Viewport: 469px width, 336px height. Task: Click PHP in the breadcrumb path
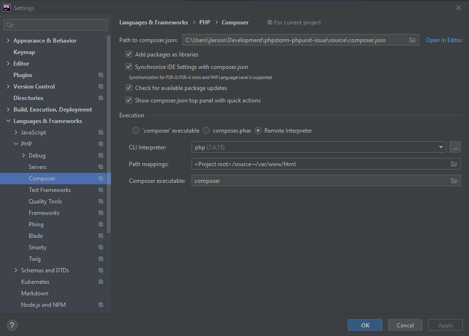[205, 22]
